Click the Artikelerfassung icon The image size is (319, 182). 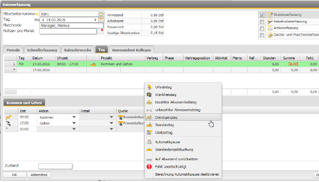coord(270,28)
